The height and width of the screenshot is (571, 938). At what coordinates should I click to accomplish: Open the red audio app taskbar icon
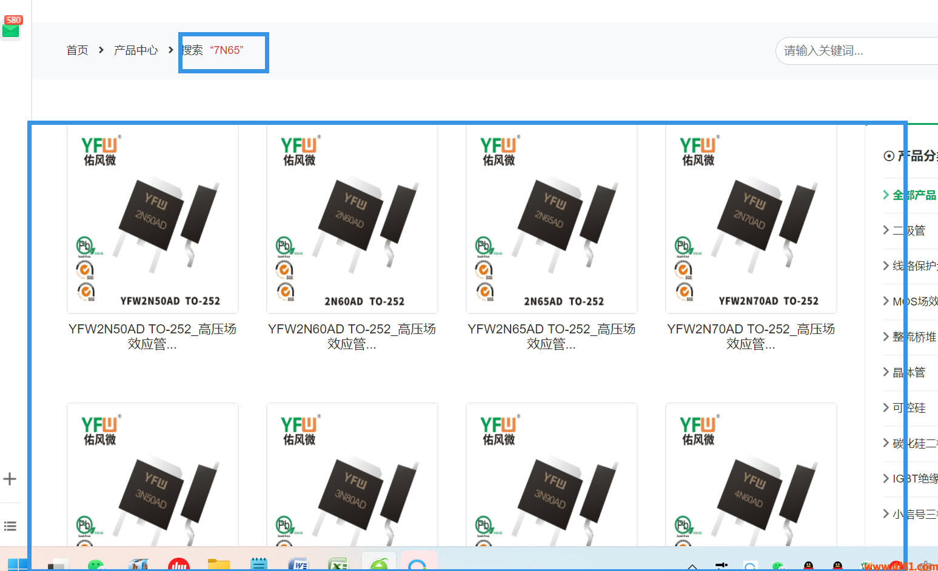[178, 564]
